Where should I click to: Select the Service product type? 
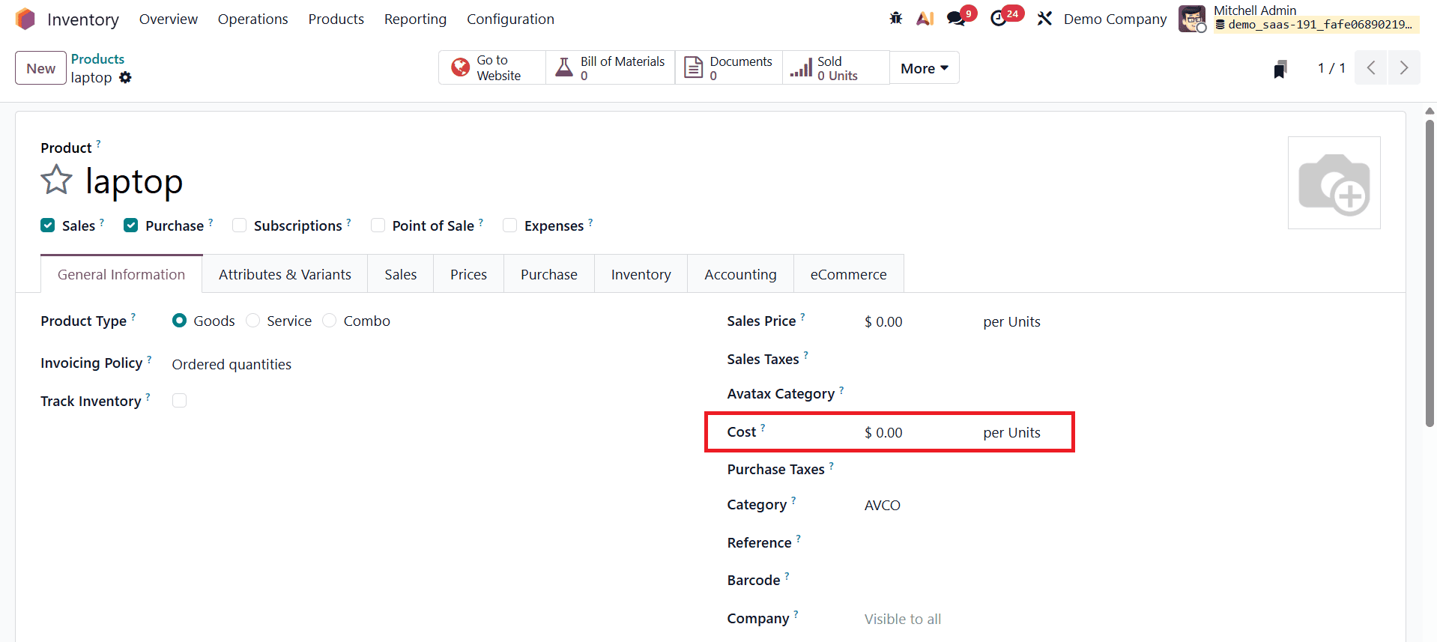pos(253,321)
